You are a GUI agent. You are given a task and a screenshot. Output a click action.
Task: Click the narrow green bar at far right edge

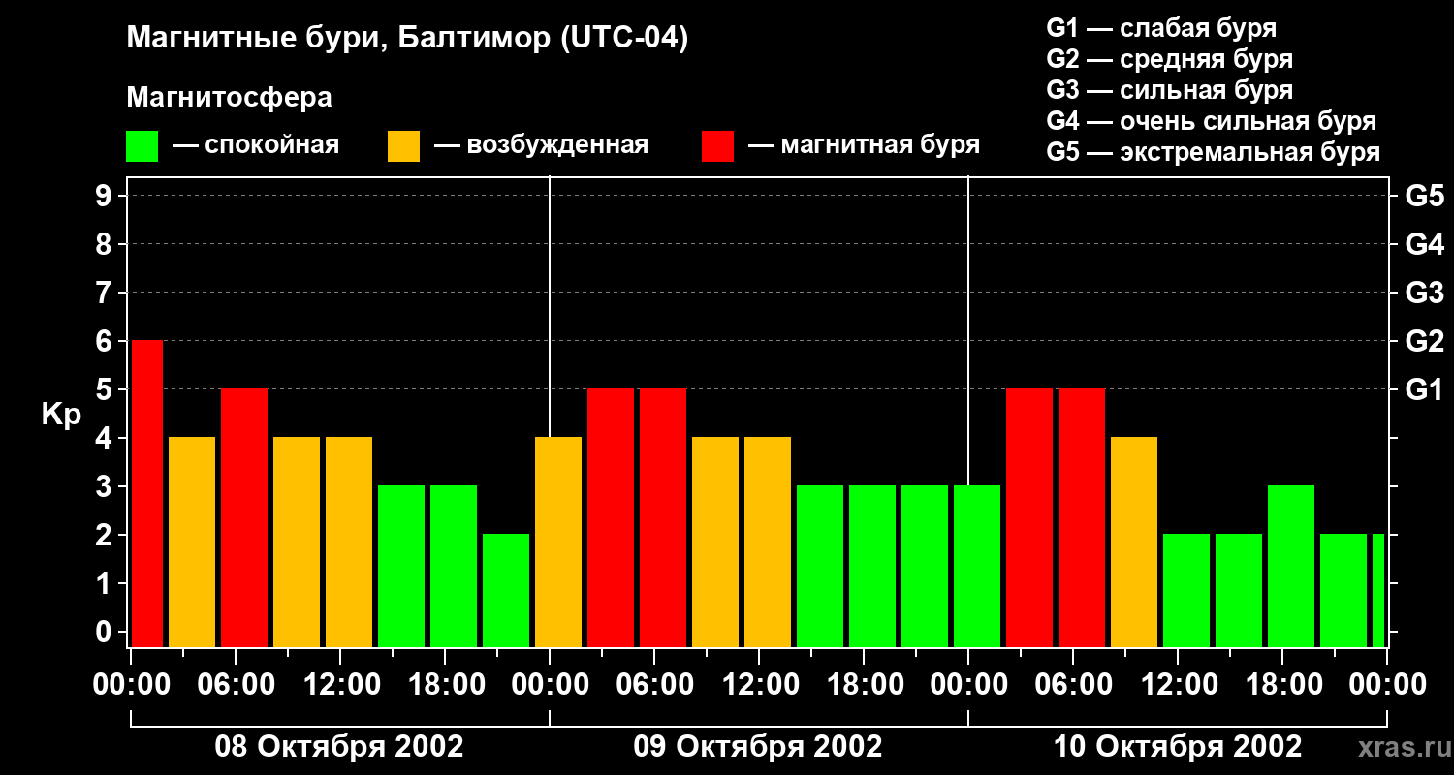point(1378,590)
